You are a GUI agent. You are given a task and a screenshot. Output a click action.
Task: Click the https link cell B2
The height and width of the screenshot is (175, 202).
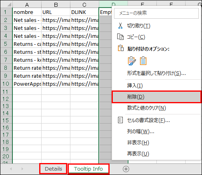[56, 20]
